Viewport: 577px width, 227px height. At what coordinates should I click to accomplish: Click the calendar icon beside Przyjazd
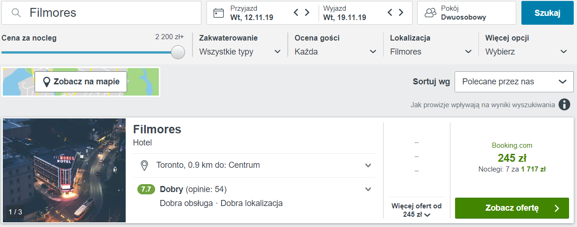pyautogui.click(x=219, y=13)
